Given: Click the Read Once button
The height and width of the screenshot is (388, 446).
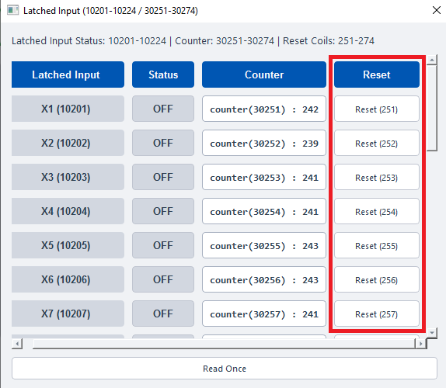Looking at the screenshot, I should [225, 368].
